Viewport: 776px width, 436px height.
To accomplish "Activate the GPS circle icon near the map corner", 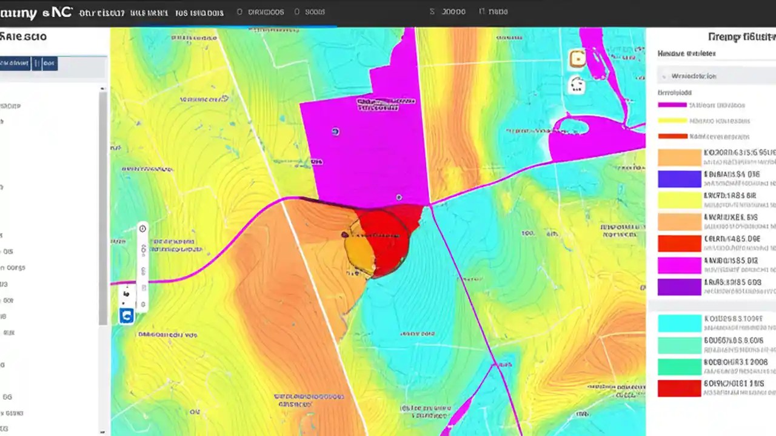I will pos(577,85).
